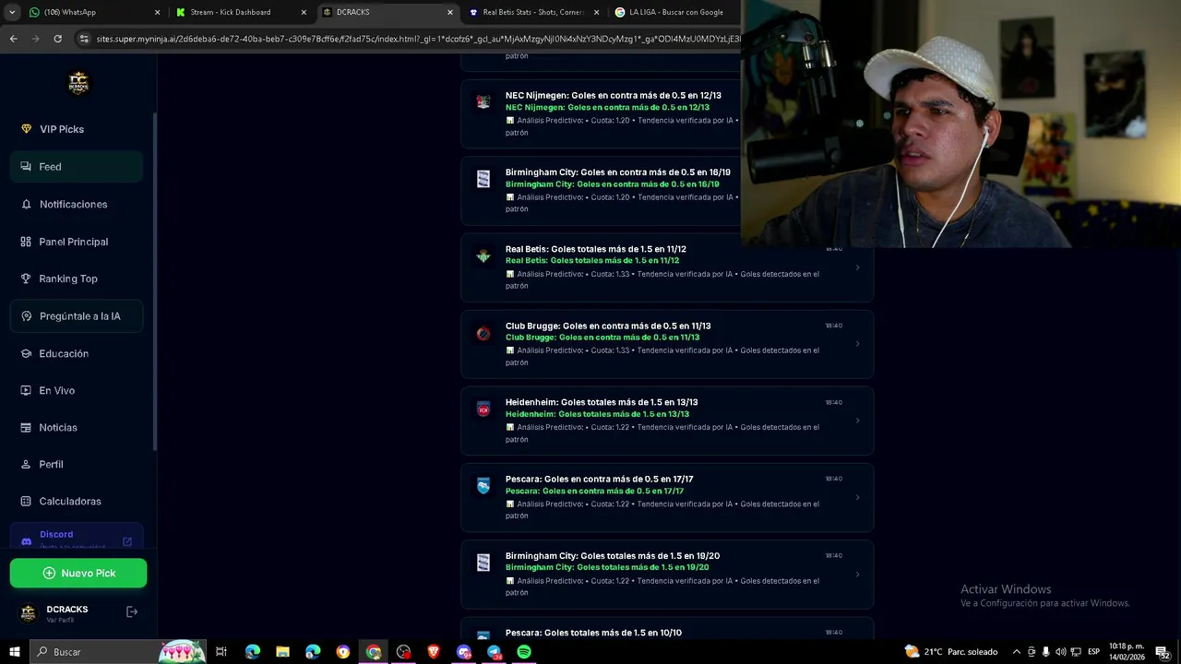The height and width of the screenshot is (664, 1181).
Task: Click crest on Birmingham City 19/20 card
Action: tap(483, 563)
